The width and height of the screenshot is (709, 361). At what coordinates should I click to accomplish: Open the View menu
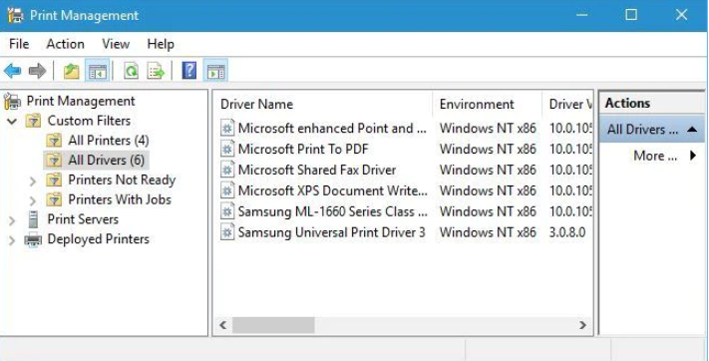coord(116,44)
